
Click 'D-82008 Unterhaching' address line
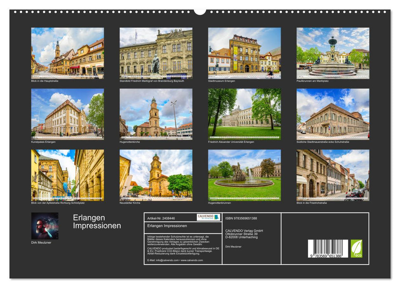point(241,237)
